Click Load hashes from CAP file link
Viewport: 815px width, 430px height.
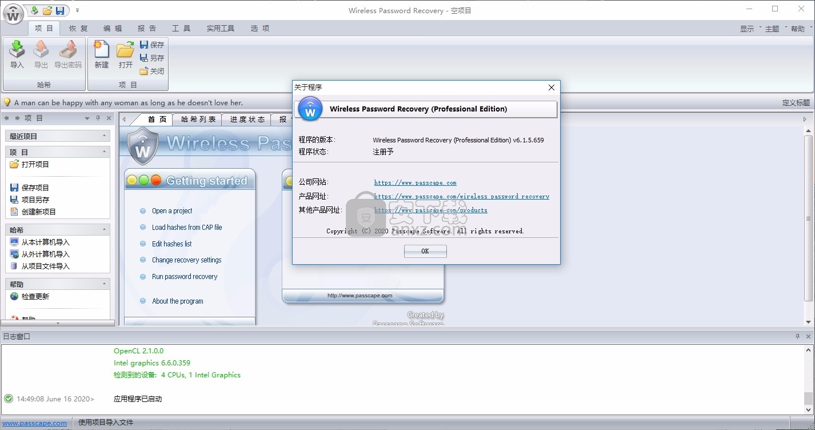tap(187, 227)
